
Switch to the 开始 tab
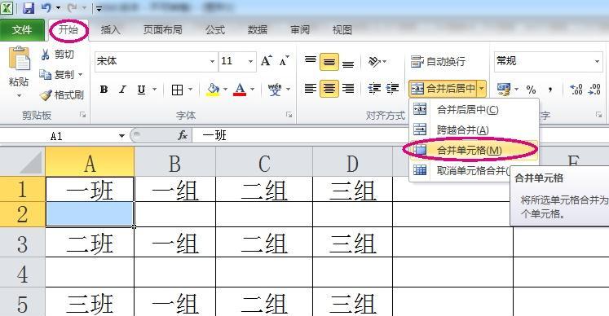(x=68, y=29)
